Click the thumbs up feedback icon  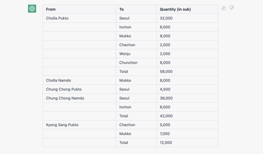coord(224,8)
